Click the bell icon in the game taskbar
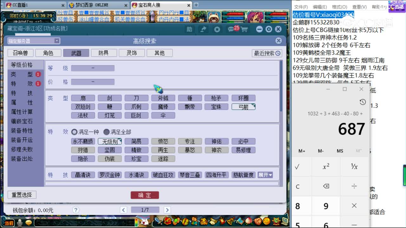The height and width of the screenshot is (228, 406). point(230,221)
